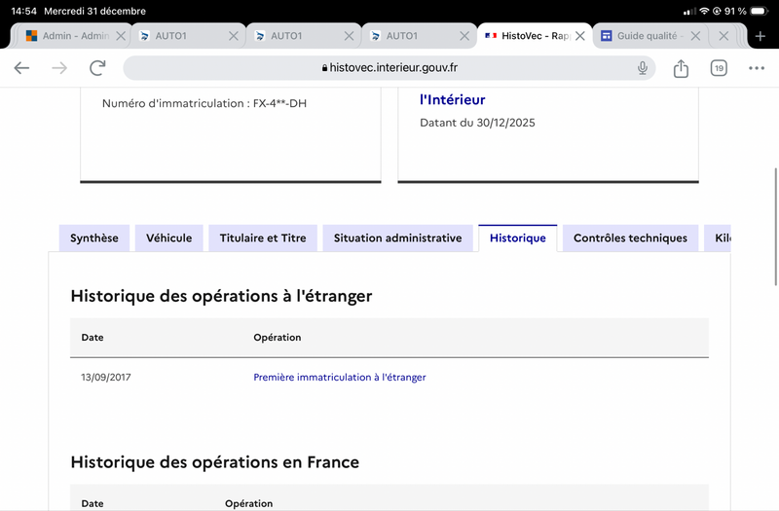Open the Contrôles techniques tab
The height and width of the screenshot is (511, 779).
pyautogui.click(x=630, y=238)
